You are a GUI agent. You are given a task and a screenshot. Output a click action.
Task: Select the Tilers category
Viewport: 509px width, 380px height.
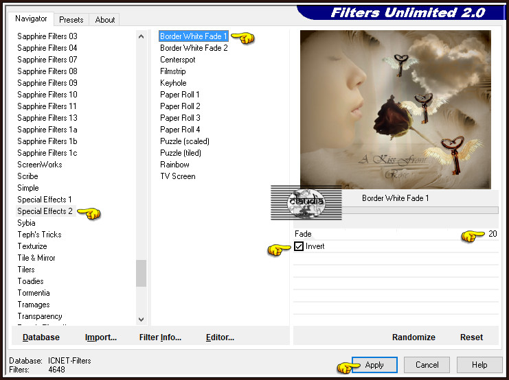tap(26, 270)
